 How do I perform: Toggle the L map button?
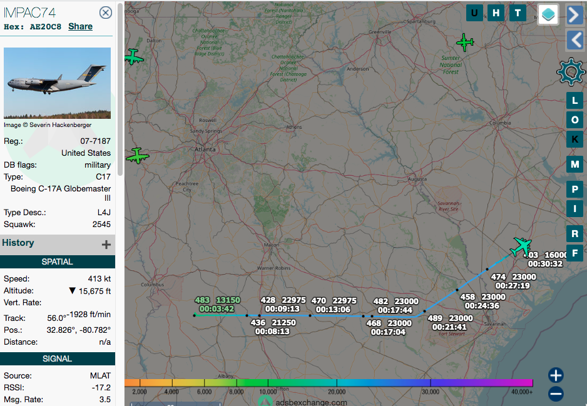coord(574,100)
